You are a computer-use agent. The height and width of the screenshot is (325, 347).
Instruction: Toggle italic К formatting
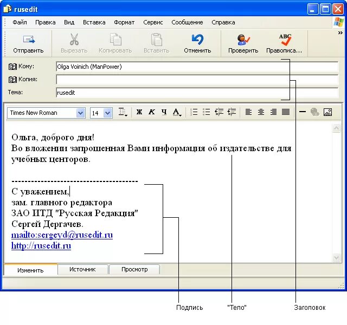(x=152, y=112)
